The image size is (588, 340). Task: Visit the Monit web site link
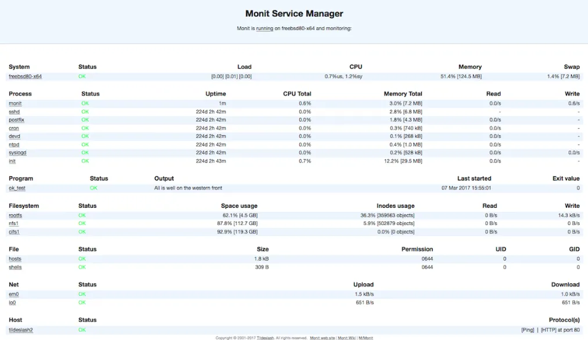coord(322,338)
